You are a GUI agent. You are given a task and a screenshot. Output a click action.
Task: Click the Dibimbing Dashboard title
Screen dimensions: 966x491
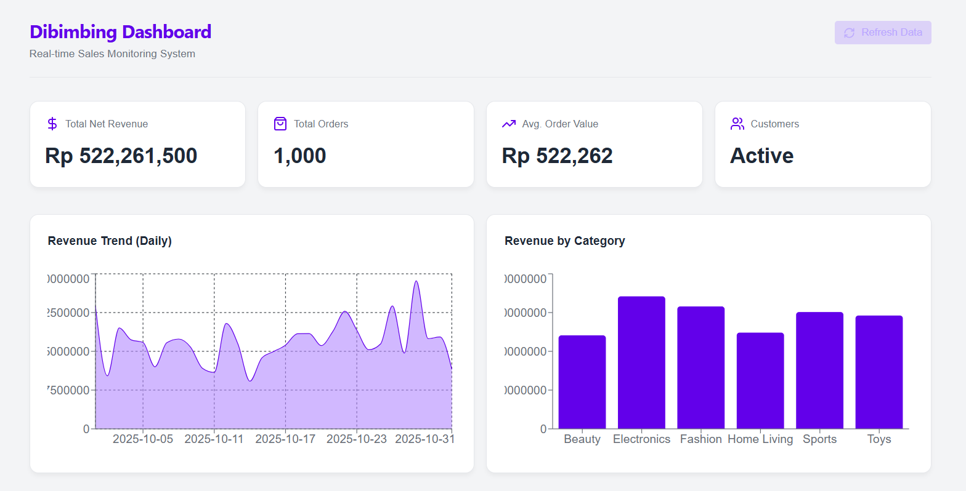120,32
